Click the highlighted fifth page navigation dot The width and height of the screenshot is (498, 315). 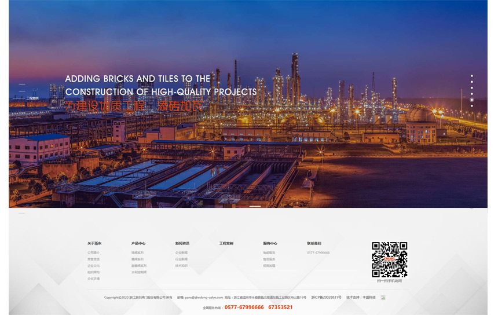click(472, 100)
